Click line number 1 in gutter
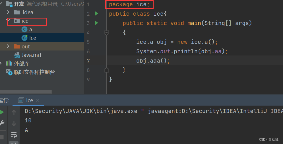Screen dimensions: 283x144 [88, 4]
